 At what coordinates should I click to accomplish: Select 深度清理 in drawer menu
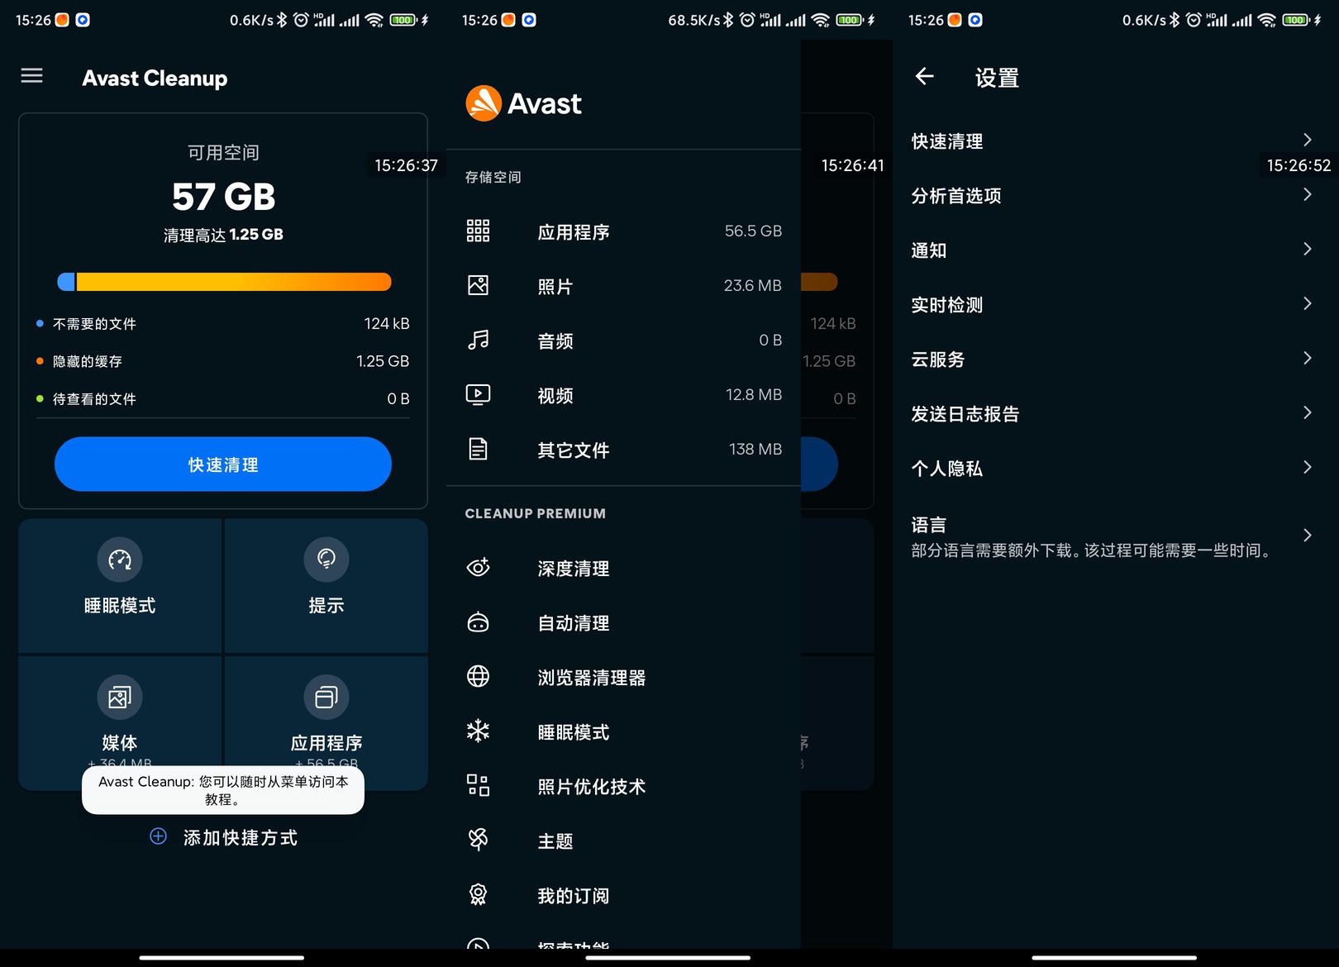point(623,568)
